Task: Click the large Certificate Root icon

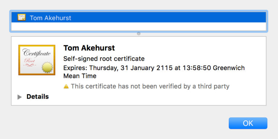Action: pos(37,60)
